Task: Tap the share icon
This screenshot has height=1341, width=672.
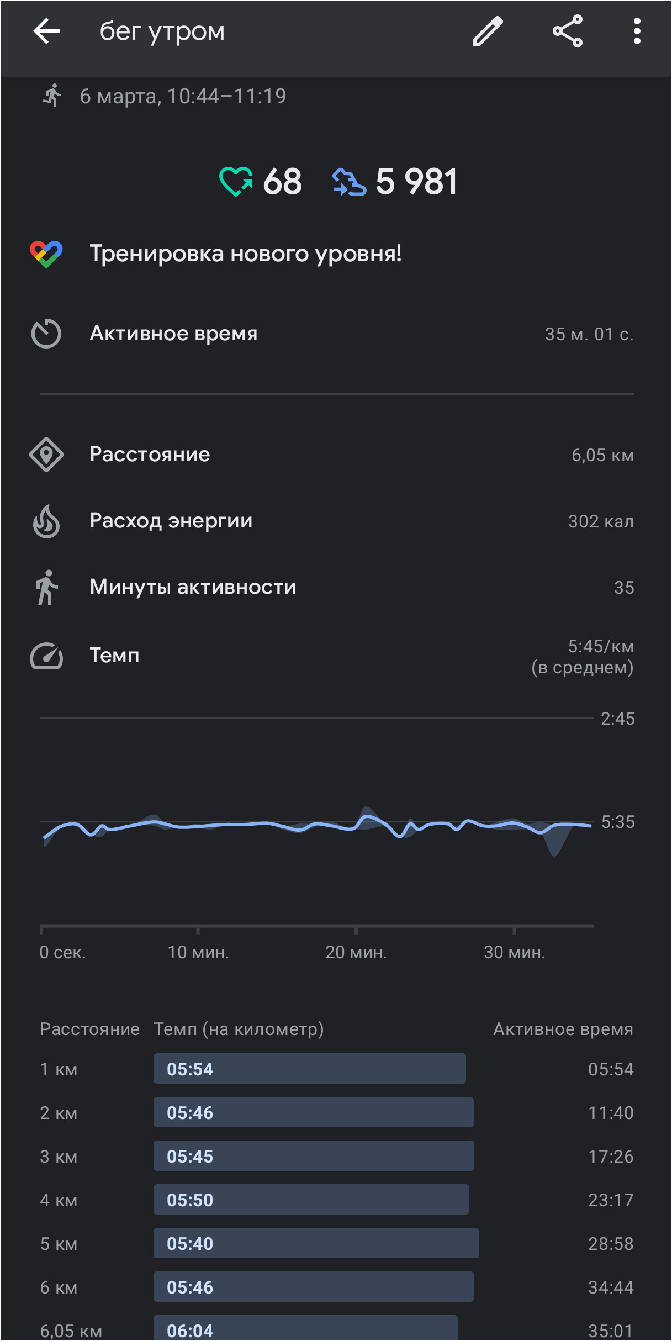Action: (x=568, y=31)
